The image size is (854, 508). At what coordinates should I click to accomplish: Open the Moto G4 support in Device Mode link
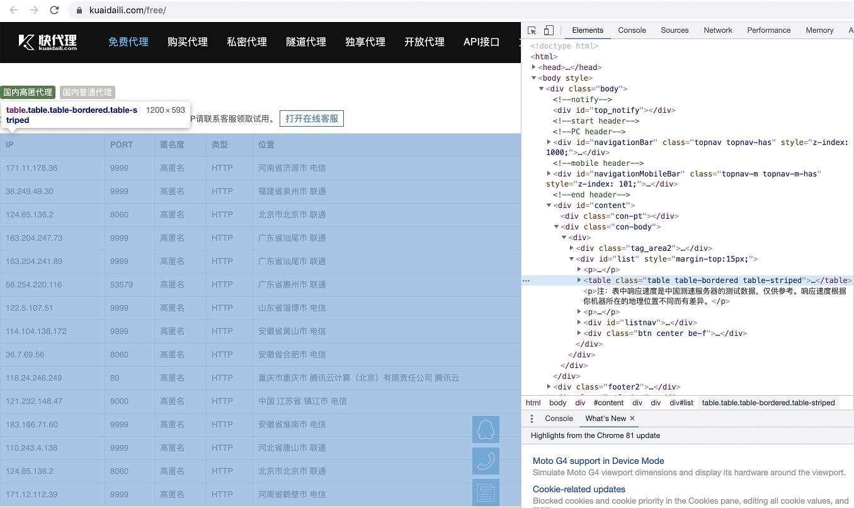tap(598, 461)
